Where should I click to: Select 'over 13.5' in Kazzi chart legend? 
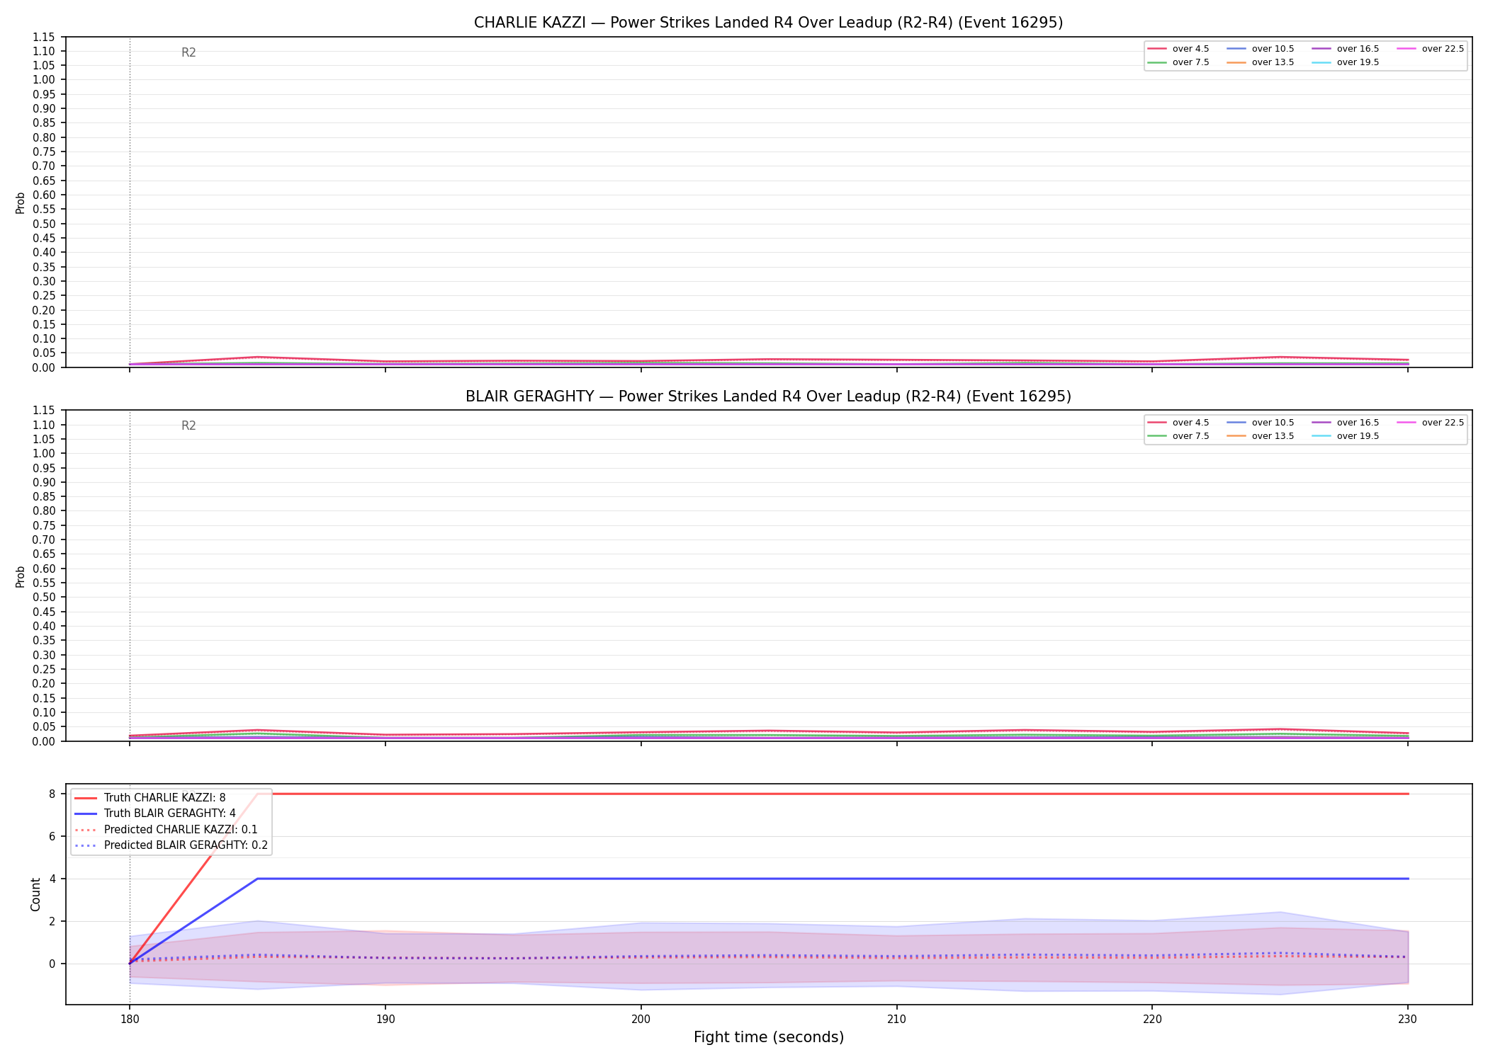(1260, 62)
